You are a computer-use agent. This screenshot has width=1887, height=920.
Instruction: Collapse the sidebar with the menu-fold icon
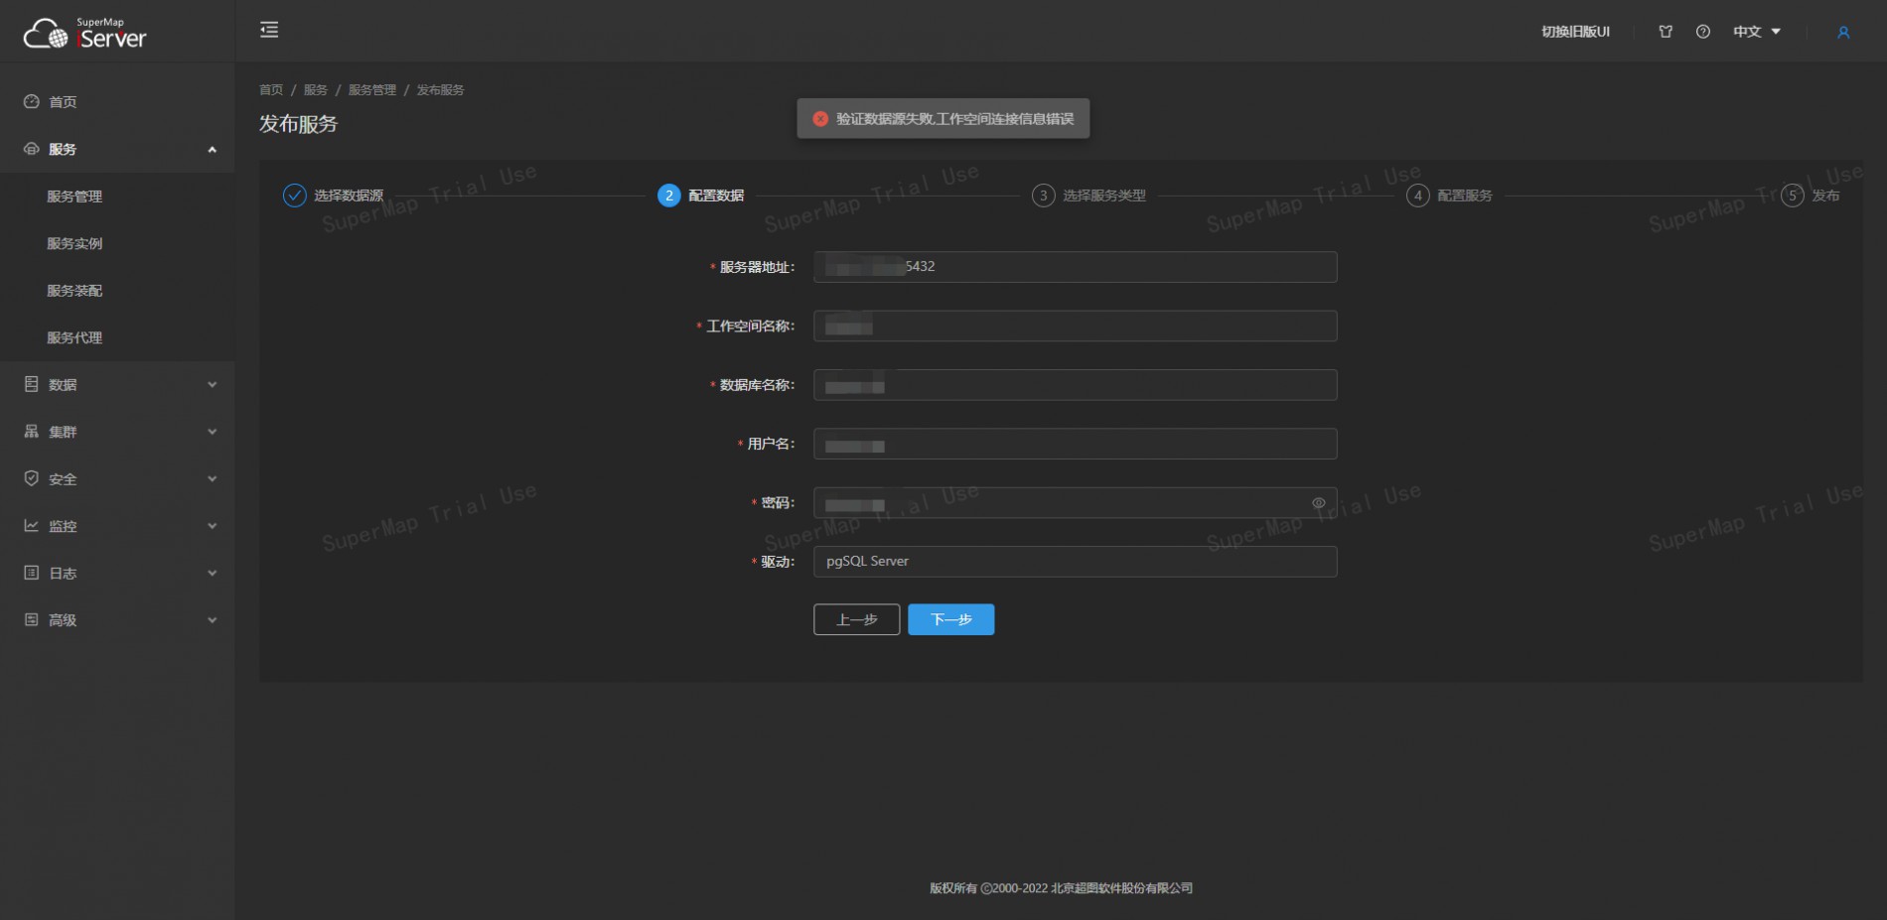(x=269, y=30)
